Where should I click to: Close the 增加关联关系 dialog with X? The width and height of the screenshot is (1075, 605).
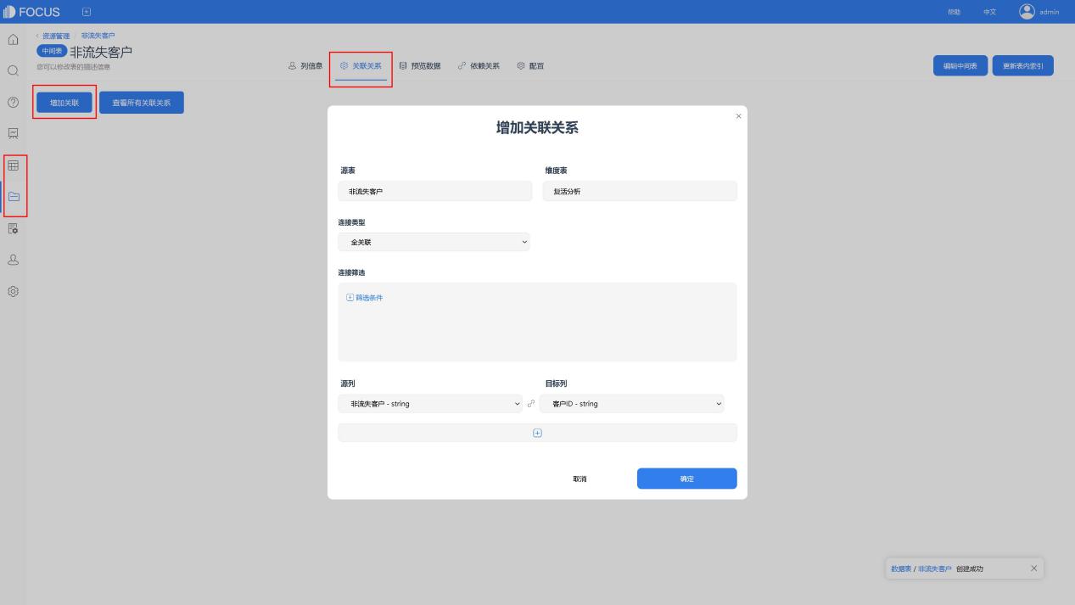click(x=738, y=116)
